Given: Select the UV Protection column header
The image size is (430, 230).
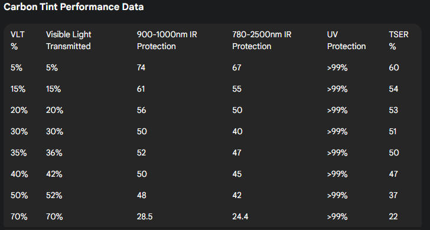Looking at the screenshot, I should pos(346,40).
